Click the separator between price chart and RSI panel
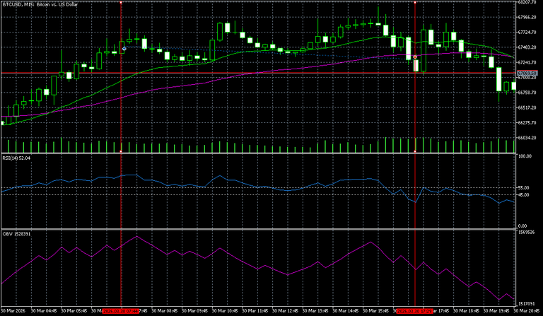This screenshot has width=543, height=316. tap(258, 153)
